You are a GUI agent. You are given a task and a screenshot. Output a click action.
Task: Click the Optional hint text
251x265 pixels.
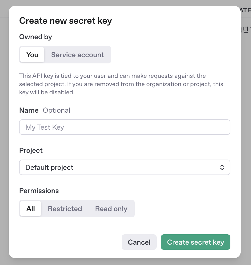click(x=56, y=110)
